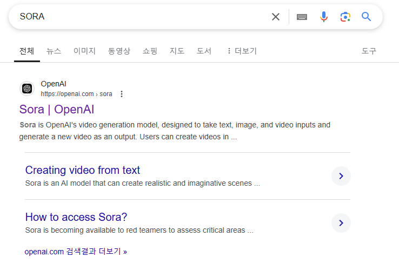Go to the 지도 tab
The height and width of the screenshot is (277, 399).
pyautogui.click(x=177, y=51)
